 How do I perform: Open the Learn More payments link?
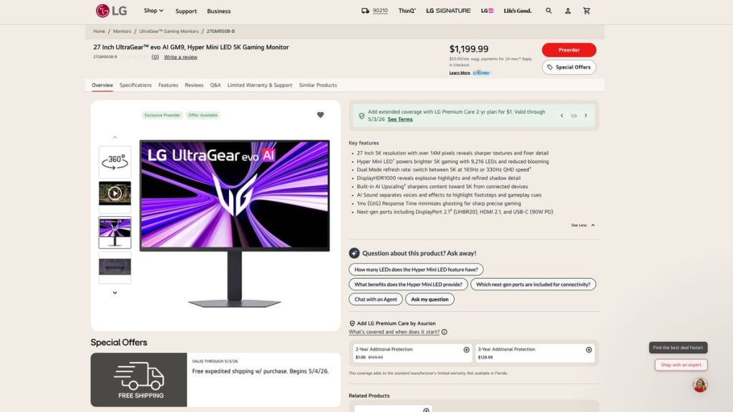point(460,73)
